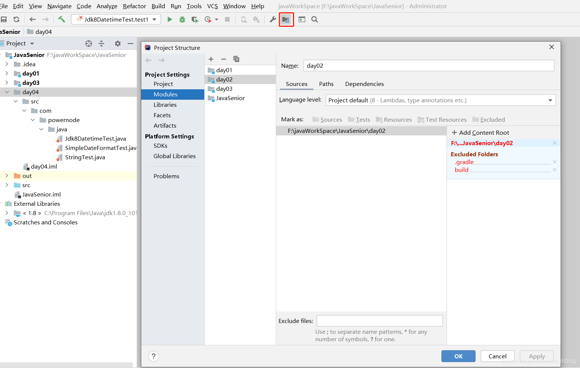This screenshot has width=580, height=368.
Task: Click the disabled Stop square icon
Action: (x=227, y=19)
